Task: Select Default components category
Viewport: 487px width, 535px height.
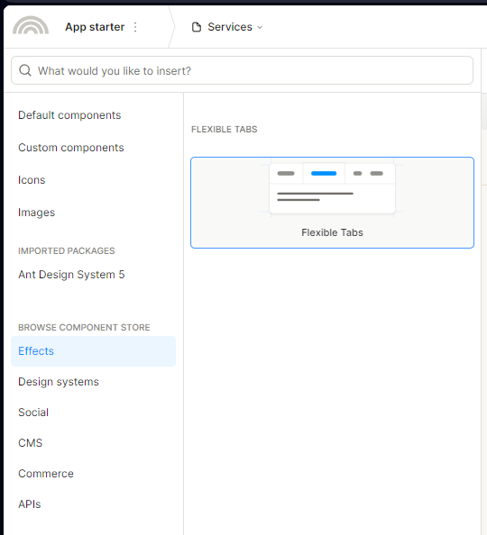Action: coord(69,115)
